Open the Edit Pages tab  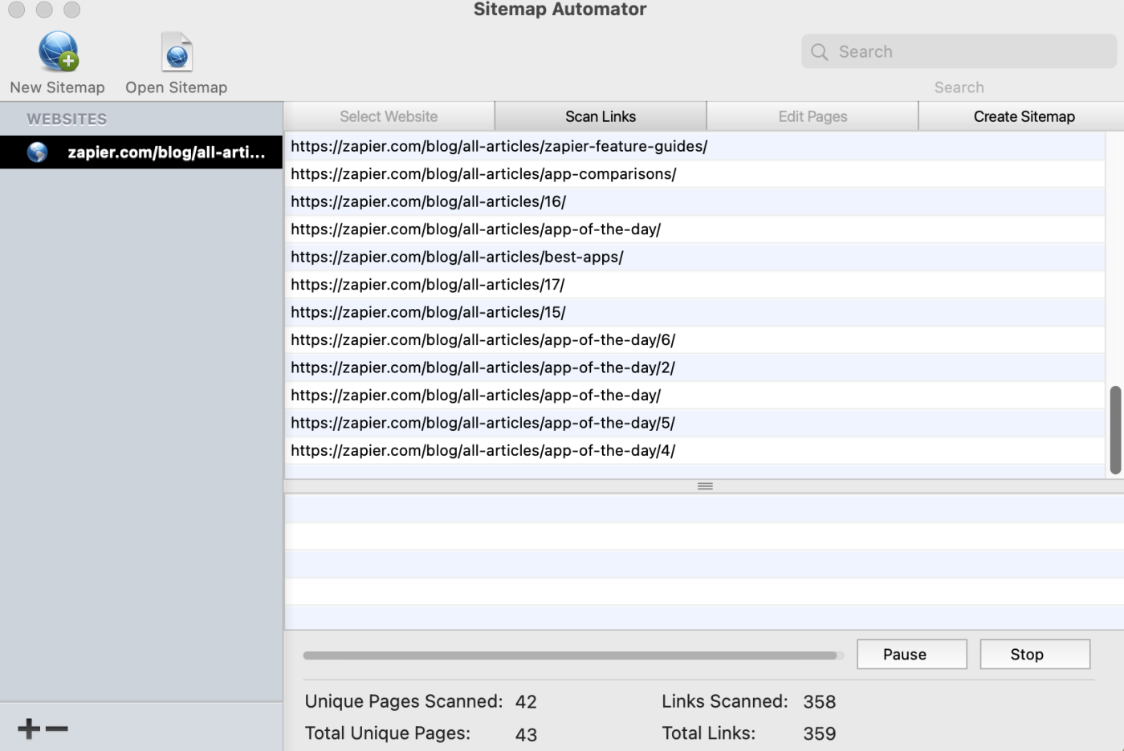click(x=812, y=116)
